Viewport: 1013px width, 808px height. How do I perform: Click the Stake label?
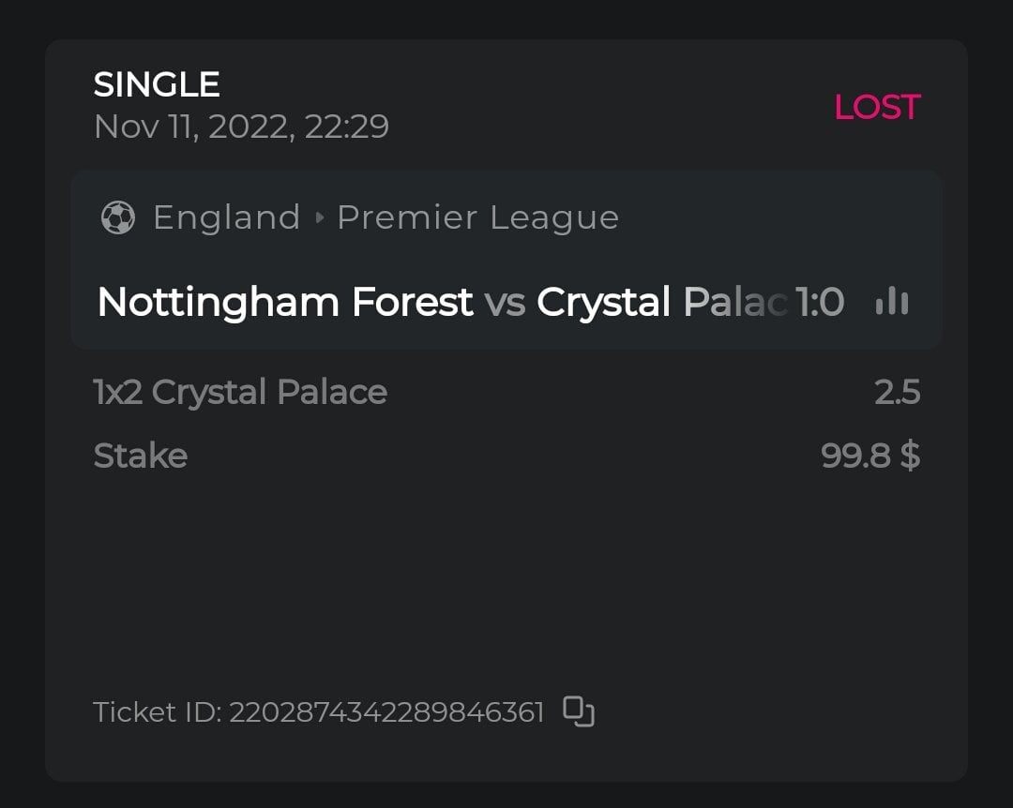pyautogui.click(x=141, y=456)
